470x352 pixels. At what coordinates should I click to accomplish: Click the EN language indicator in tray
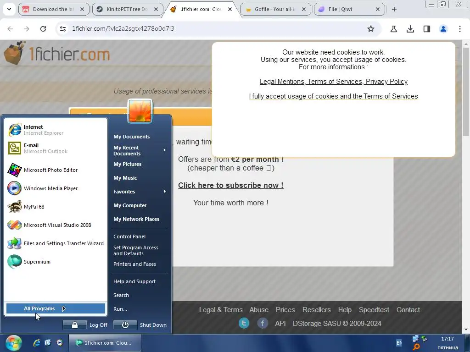click(x=399, y=343)
